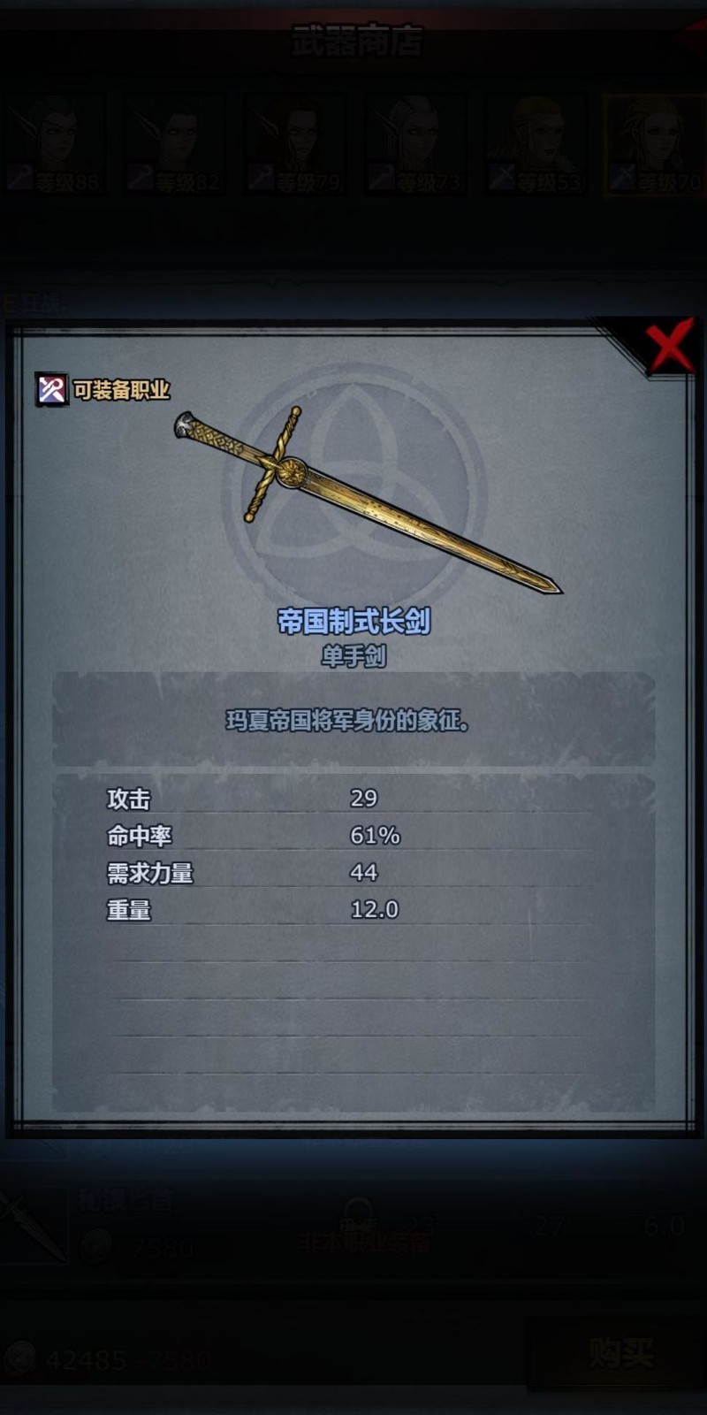Select the 命中率 61% stat row

[x=353, y=836]
